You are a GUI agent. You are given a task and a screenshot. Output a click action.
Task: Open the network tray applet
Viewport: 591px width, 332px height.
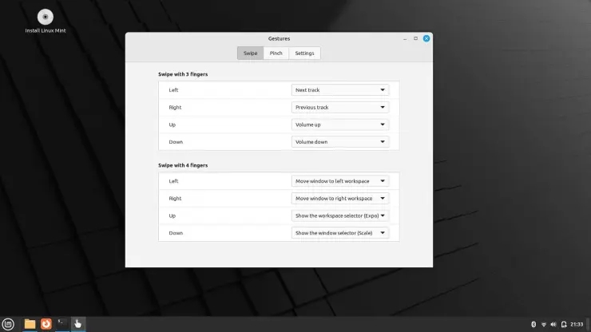click(544, 325)
